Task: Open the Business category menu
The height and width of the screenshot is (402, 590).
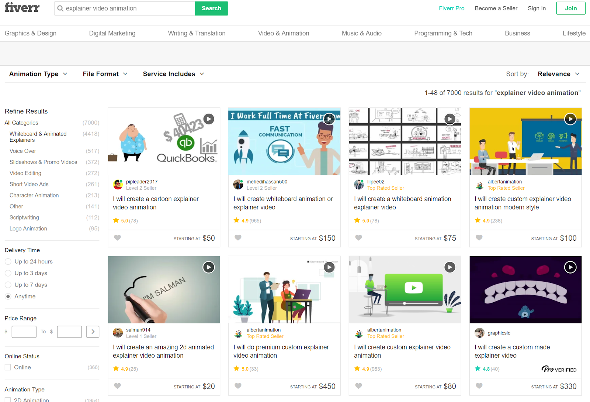Action: 517,33
